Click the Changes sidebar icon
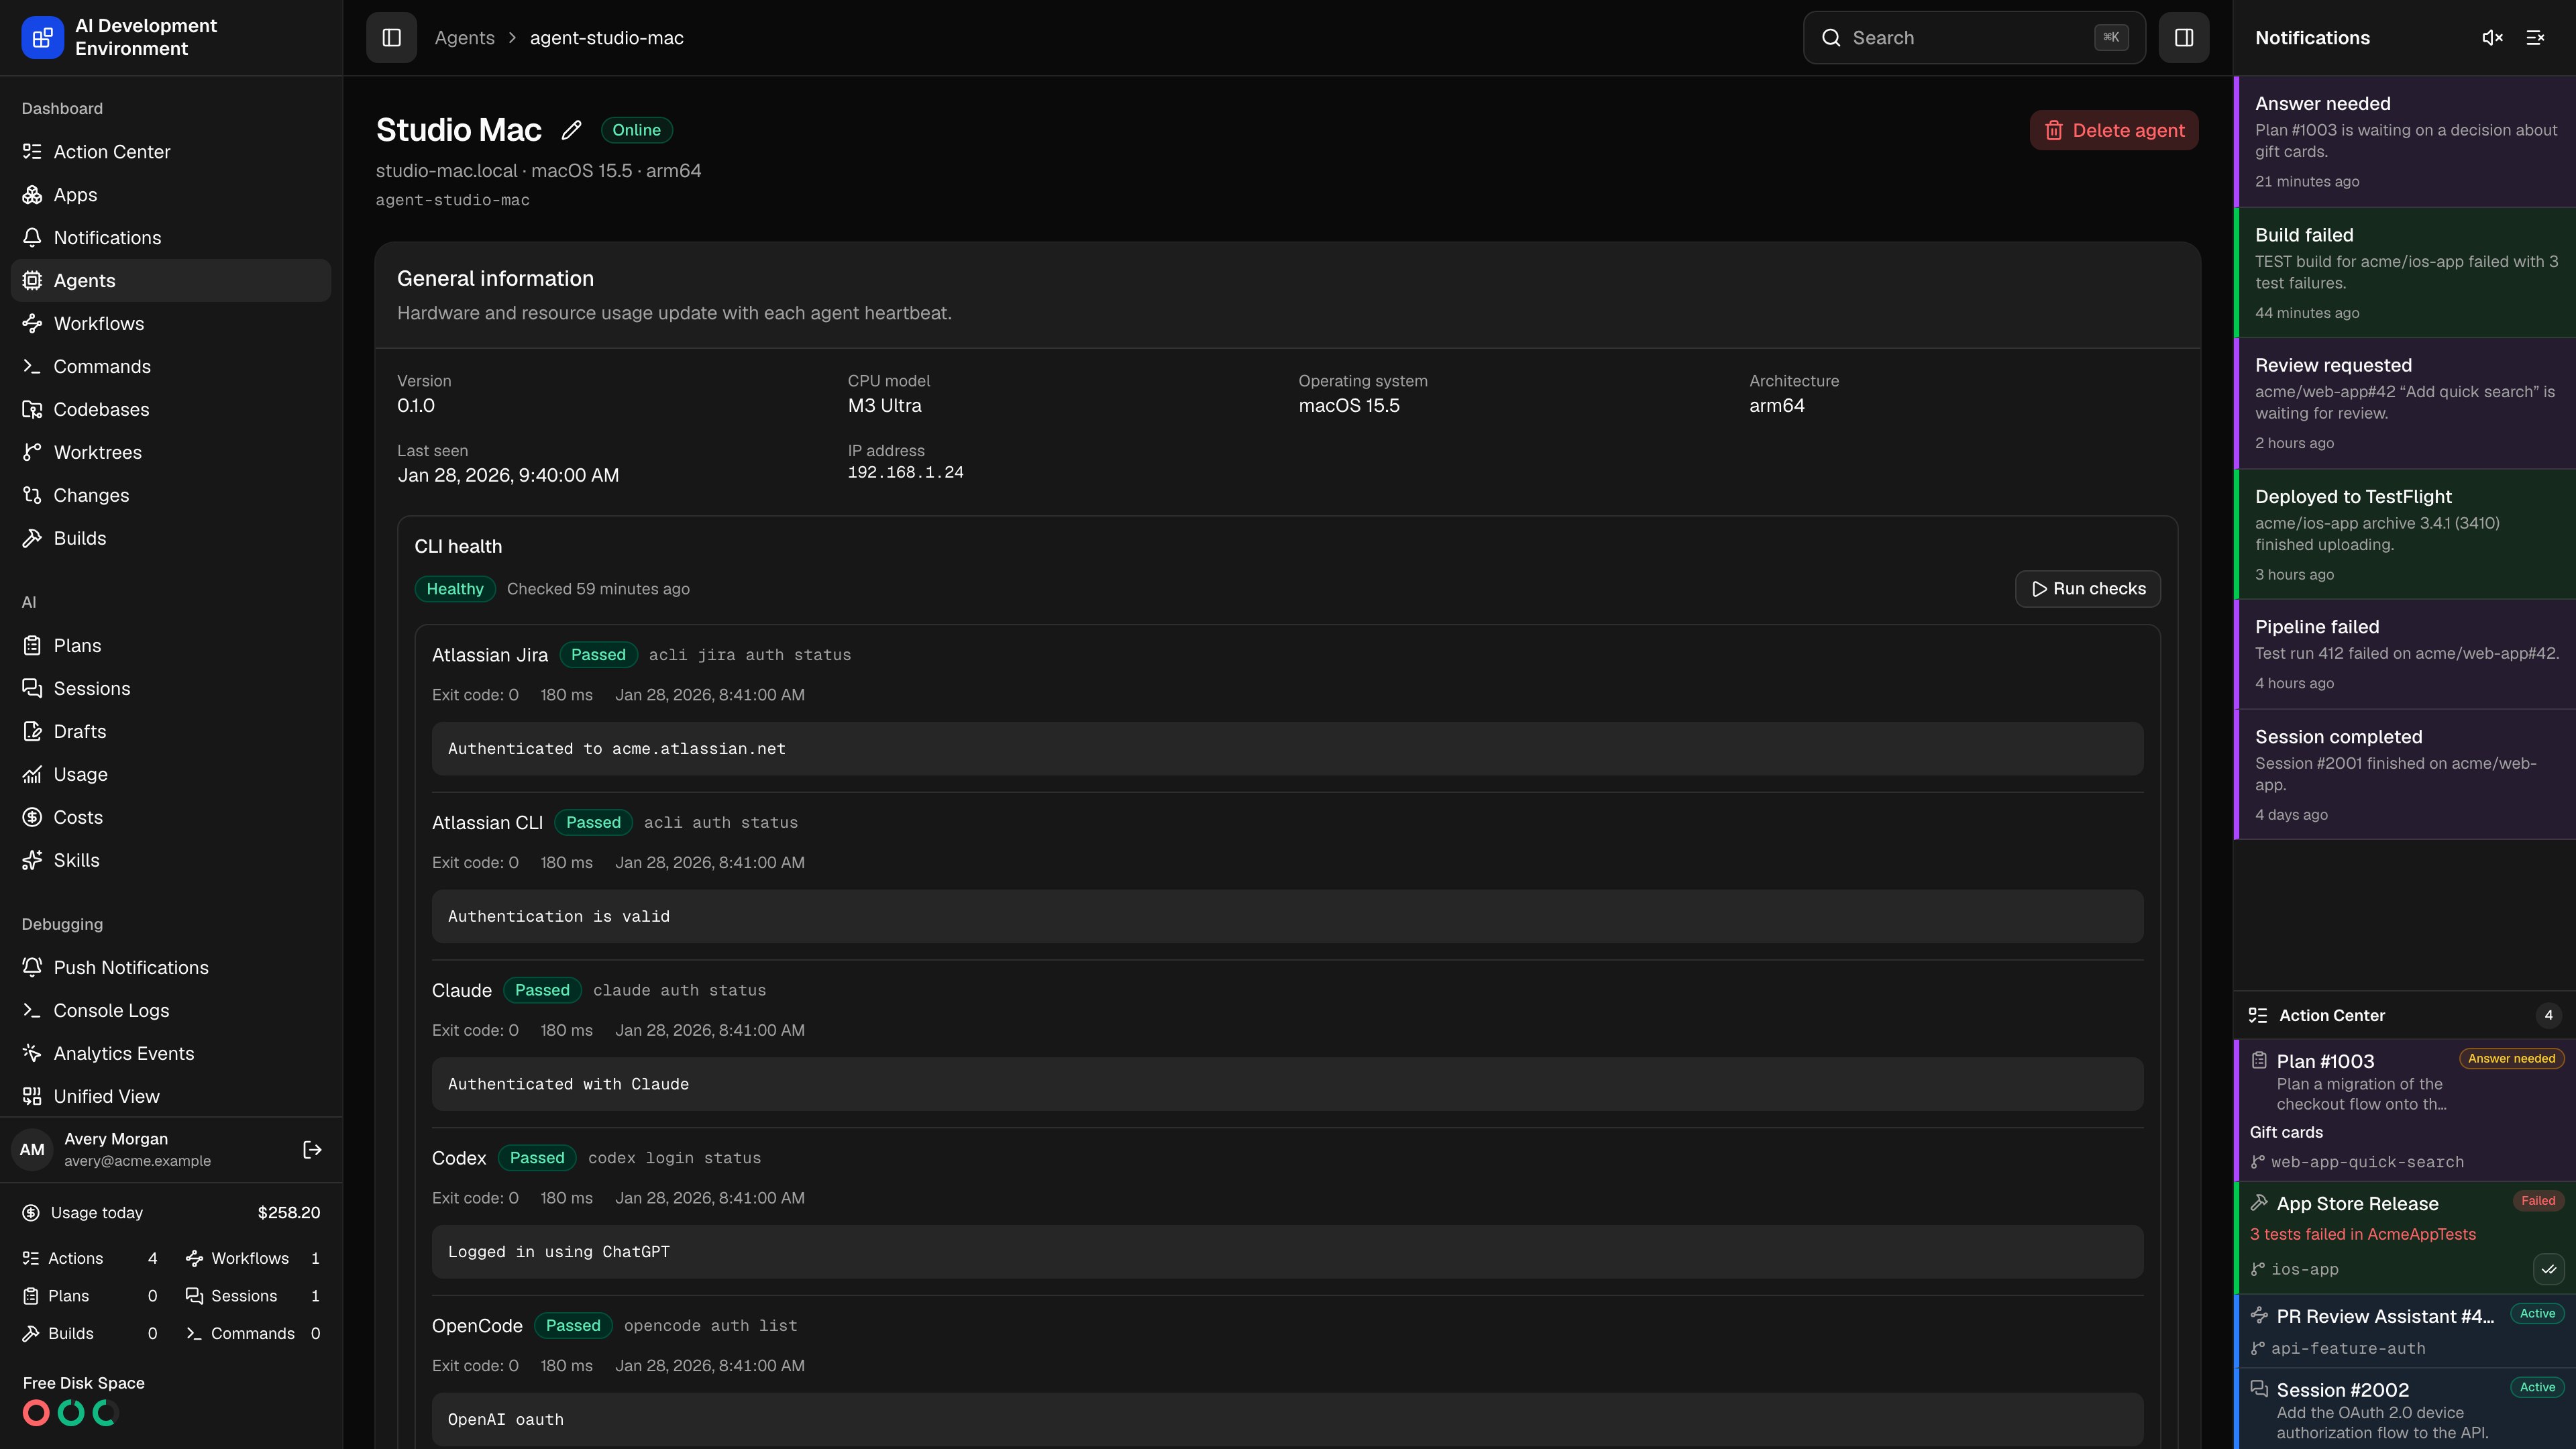Viewport: 2576px width, 1449px height. coord(32,496)
